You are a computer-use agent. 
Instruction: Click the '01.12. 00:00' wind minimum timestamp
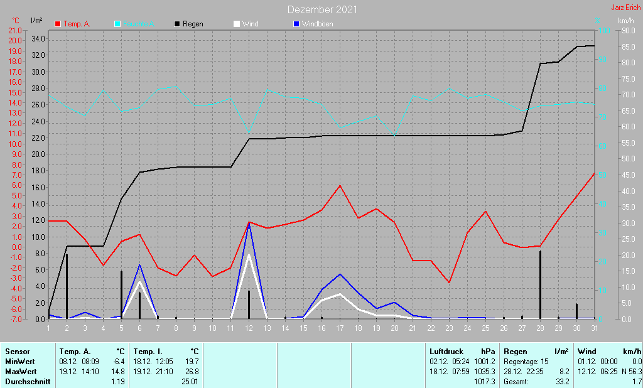pos(598,362)
